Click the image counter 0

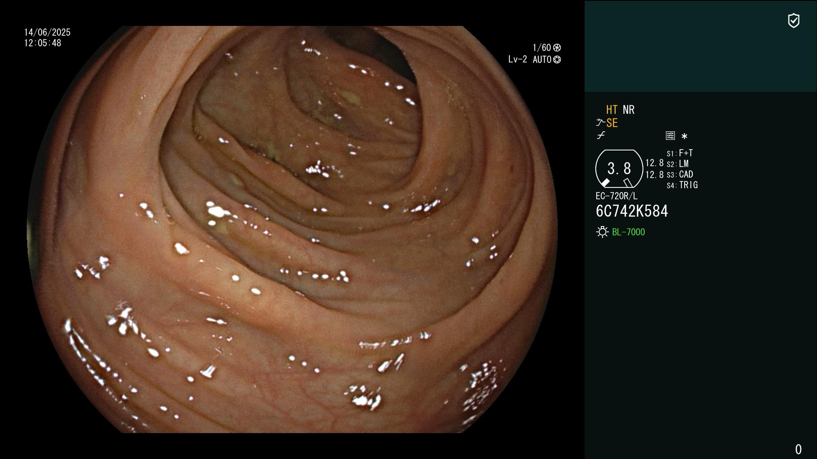pos(798,449)
